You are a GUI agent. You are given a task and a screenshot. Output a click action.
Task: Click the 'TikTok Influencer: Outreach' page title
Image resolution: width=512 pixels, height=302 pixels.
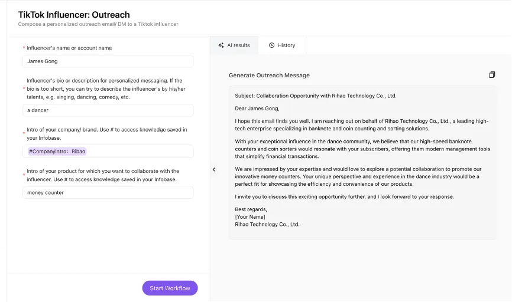[74, 15]
